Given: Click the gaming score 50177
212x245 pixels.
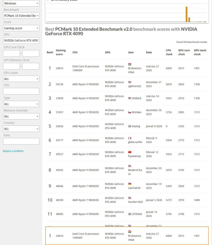Looking at the screenshot, I should click(59, 140).
